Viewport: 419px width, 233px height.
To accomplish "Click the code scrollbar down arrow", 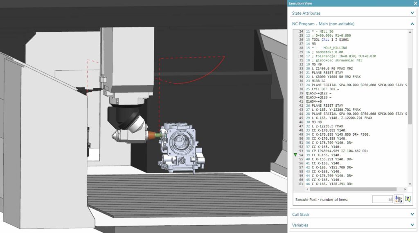I will [410, 184].
